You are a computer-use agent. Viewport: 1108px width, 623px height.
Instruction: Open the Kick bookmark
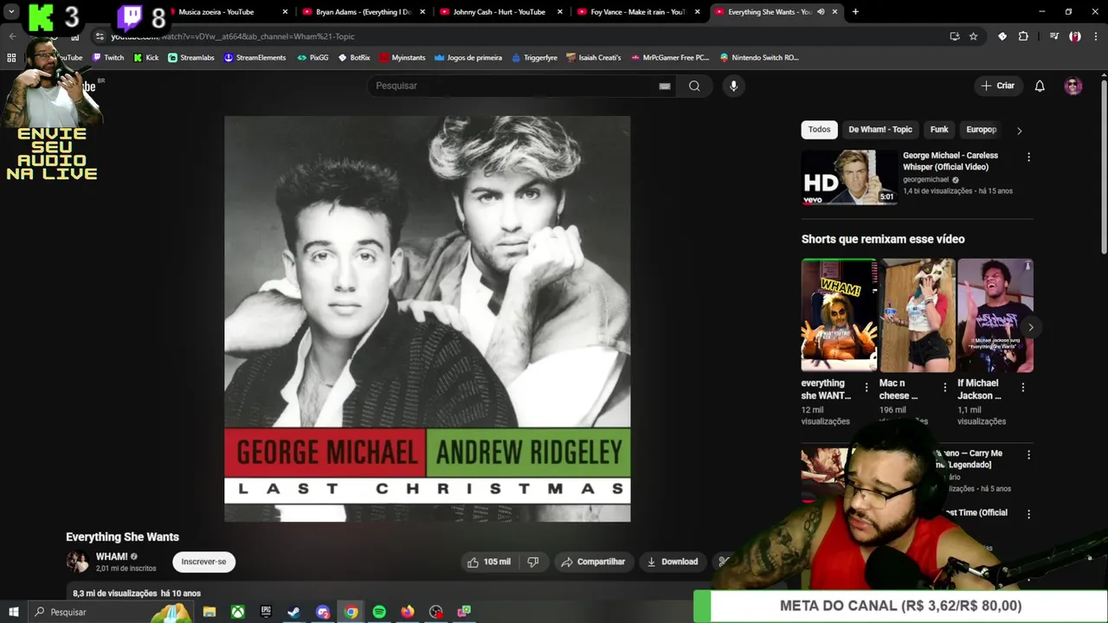click(x=146, y=58)
